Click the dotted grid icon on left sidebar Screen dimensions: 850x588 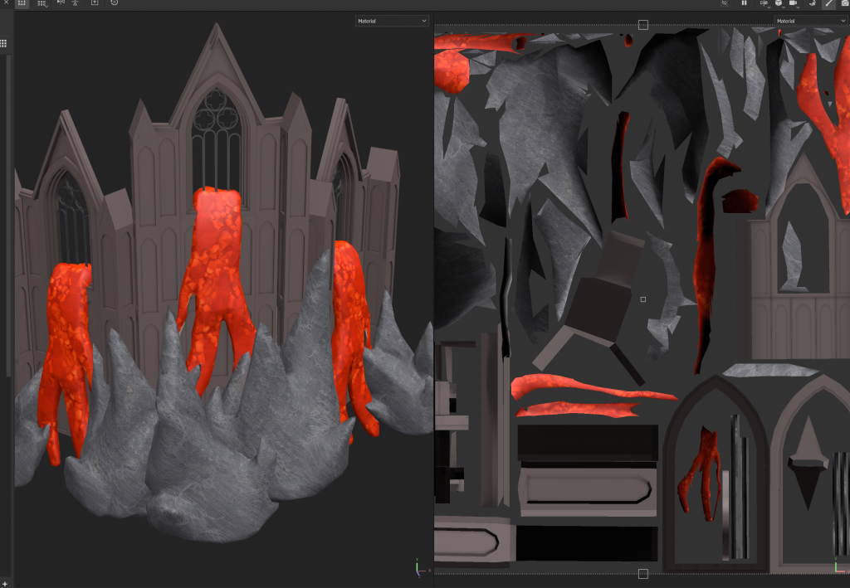tap(3, 42)
